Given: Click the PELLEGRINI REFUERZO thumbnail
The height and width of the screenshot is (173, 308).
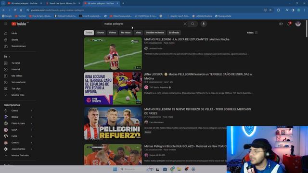Looking at the screenshot, I should click(113, 124).
